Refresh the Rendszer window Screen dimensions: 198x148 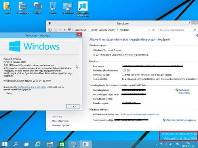click(x=154, y=30)
